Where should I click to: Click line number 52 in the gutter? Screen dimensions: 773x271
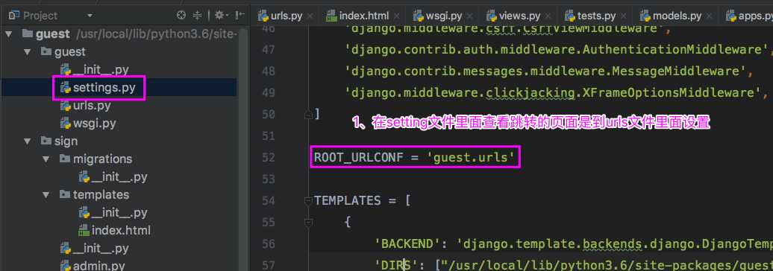point(268,157)
